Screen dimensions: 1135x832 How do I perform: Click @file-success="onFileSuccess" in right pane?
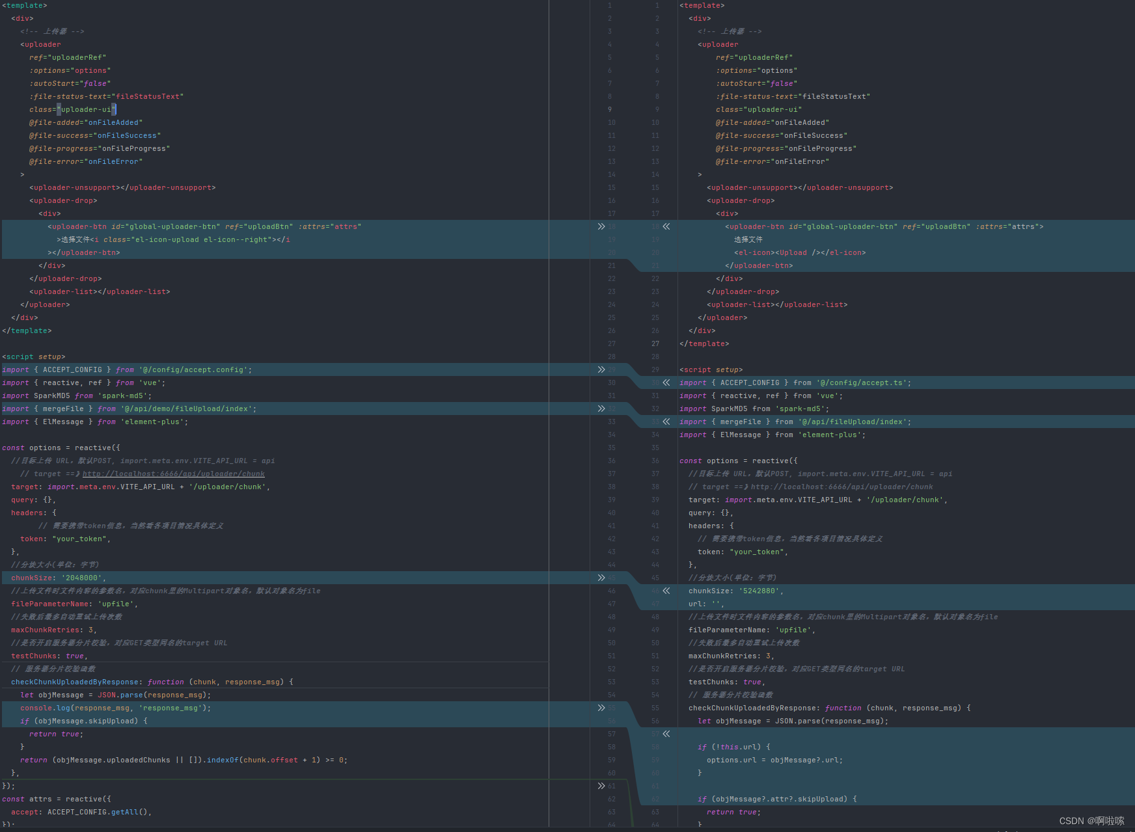pos(782,135)
